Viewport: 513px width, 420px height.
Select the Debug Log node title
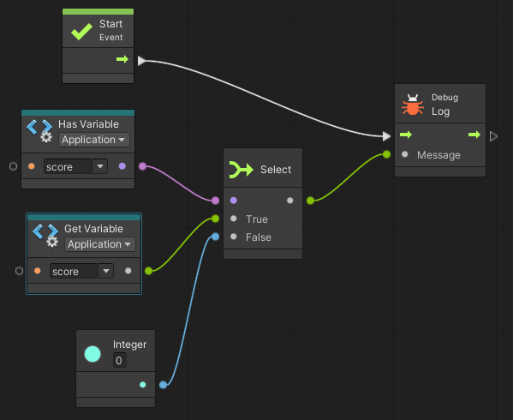click(444, 105)
